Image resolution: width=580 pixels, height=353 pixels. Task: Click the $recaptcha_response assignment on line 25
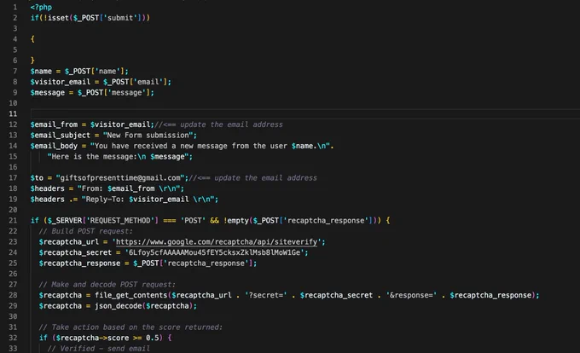148,263
